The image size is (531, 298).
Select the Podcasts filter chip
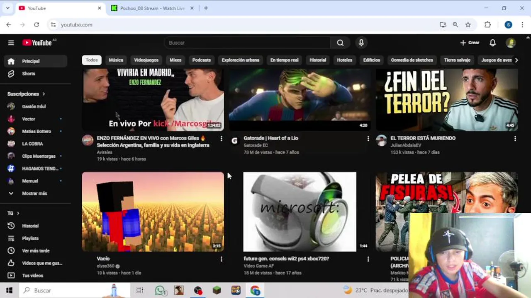pyautogui.click(x=202, y=60)
